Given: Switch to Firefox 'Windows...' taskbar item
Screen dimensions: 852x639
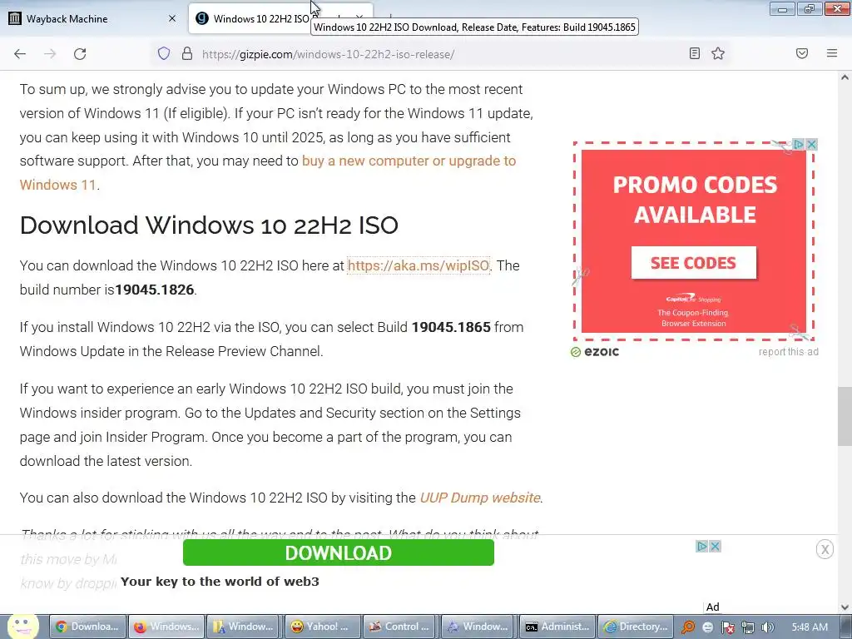Looking at the screenshot, I should [x=166, y=627].
